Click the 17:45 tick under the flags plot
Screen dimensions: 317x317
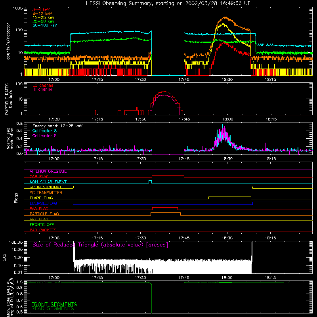pos(184,238)
